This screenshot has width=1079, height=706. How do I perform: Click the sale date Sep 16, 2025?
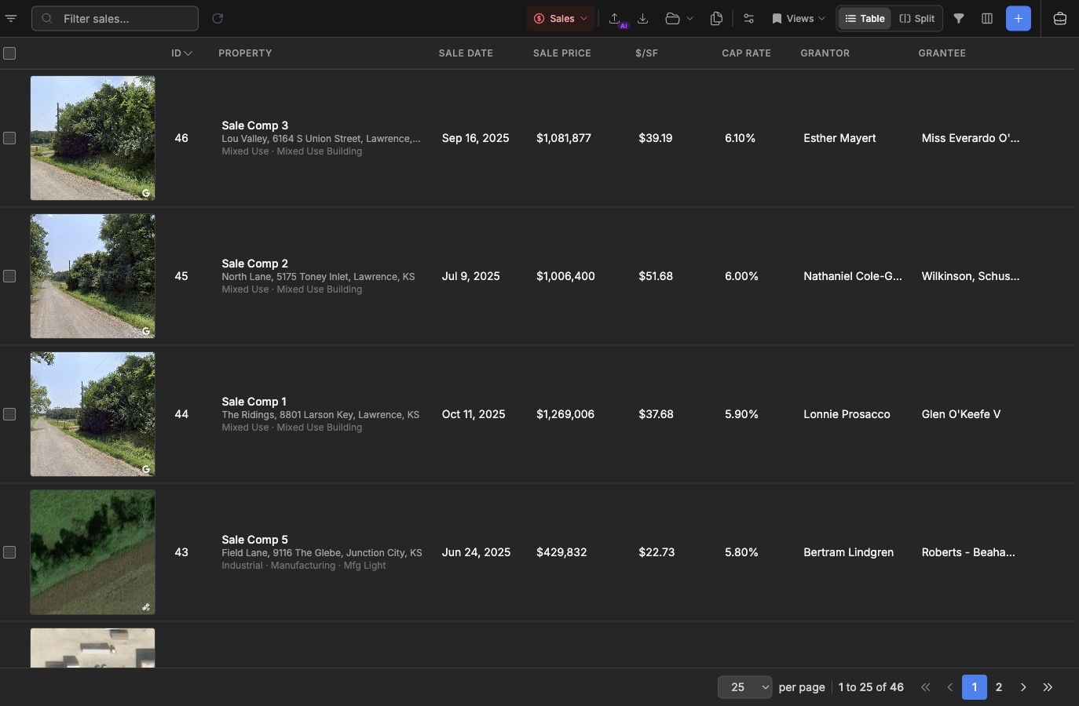475,138
